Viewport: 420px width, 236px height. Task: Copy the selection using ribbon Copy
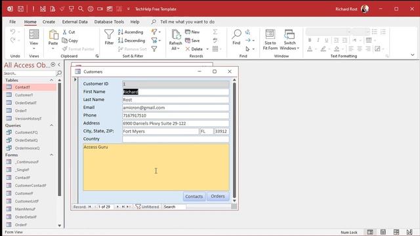70,41
